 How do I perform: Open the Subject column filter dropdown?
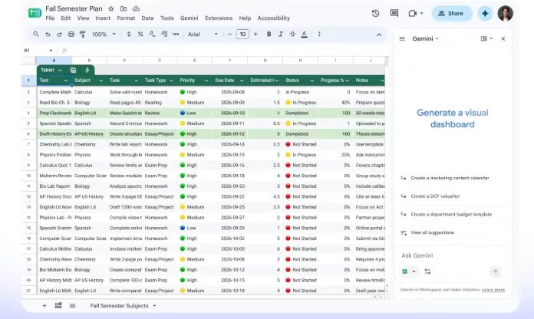[x=101, y=81]
